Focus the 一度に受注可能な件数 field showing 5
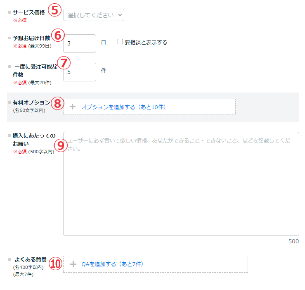The image size is (305, 290). (x=79, y=72)
